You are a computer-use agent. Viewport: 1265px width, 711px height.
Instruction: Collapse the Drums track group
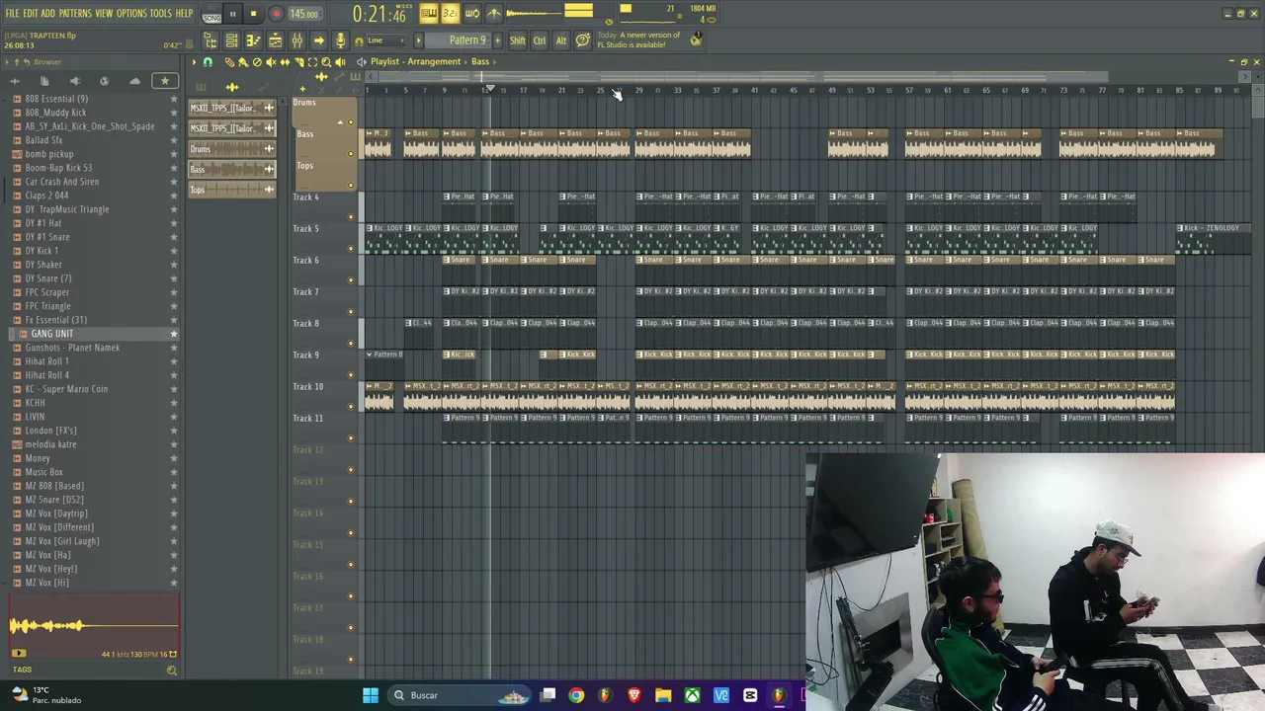pos(342,121)
